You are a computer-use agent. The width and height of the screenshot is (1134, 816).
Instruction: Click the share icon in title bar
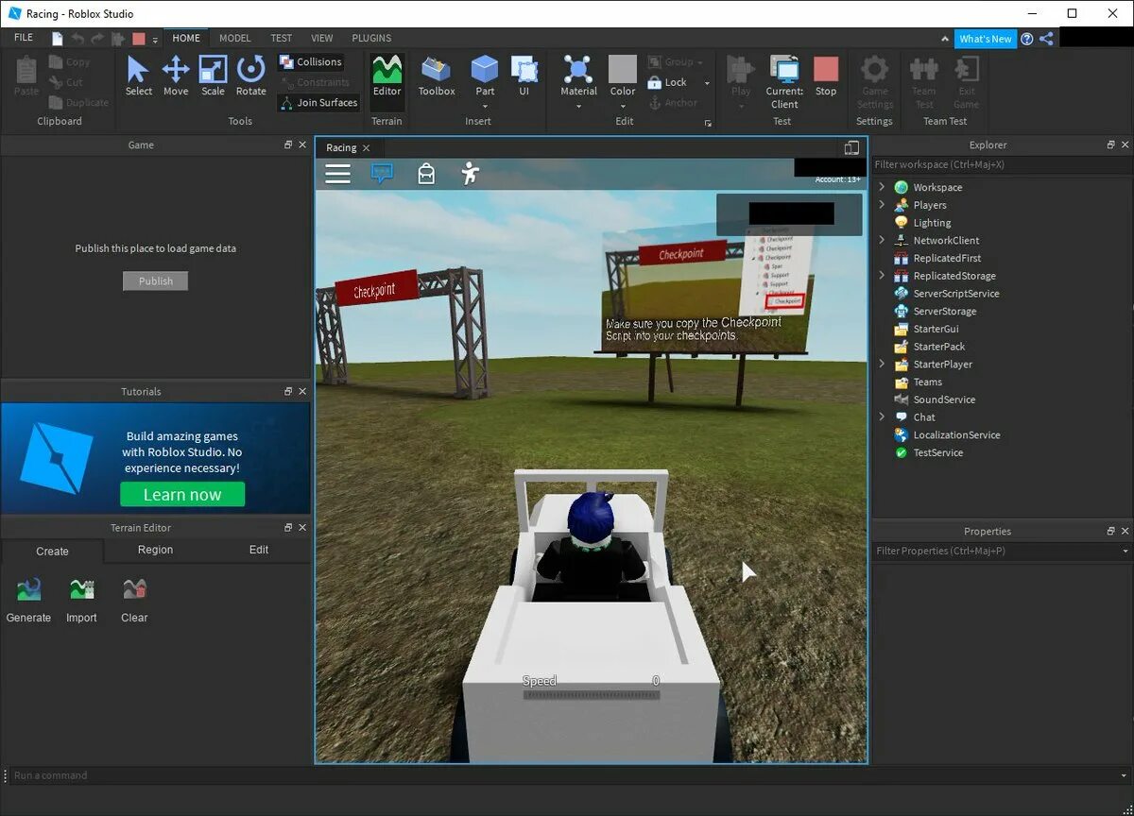pyautogui.click(x=1046, y=39)
